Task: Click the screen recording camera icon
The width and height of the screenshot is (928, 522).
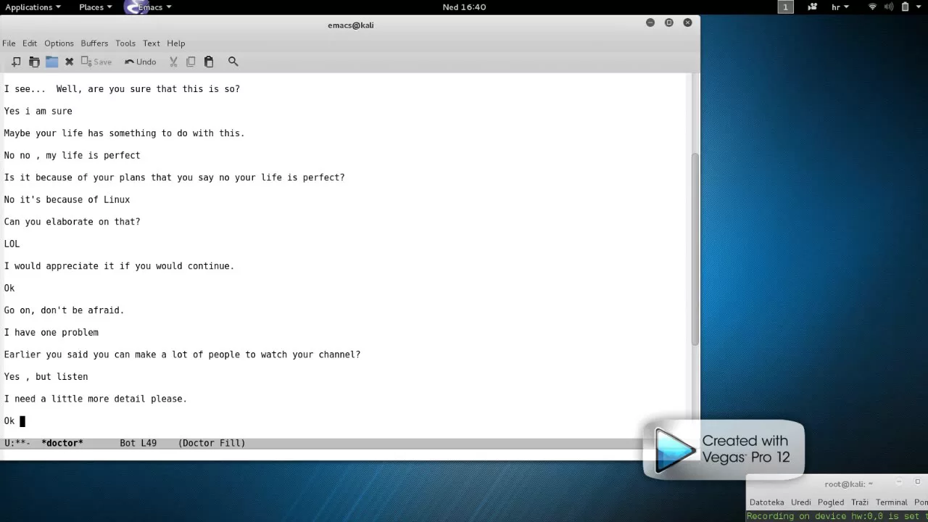Action: [813, 7]
